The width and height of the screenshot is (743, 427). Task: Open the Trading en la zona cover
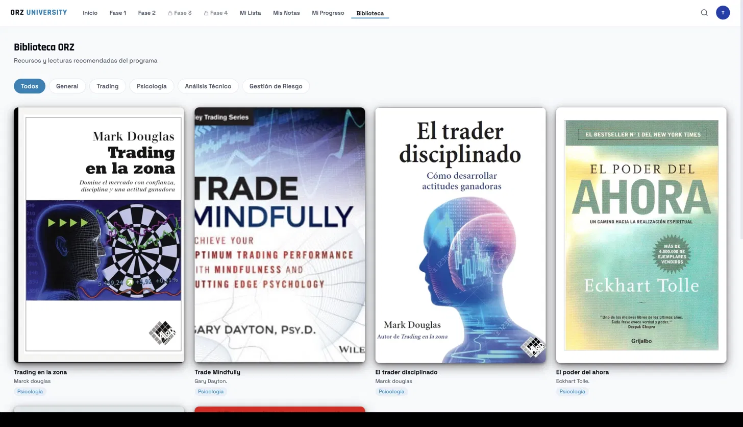pos(99,235)
